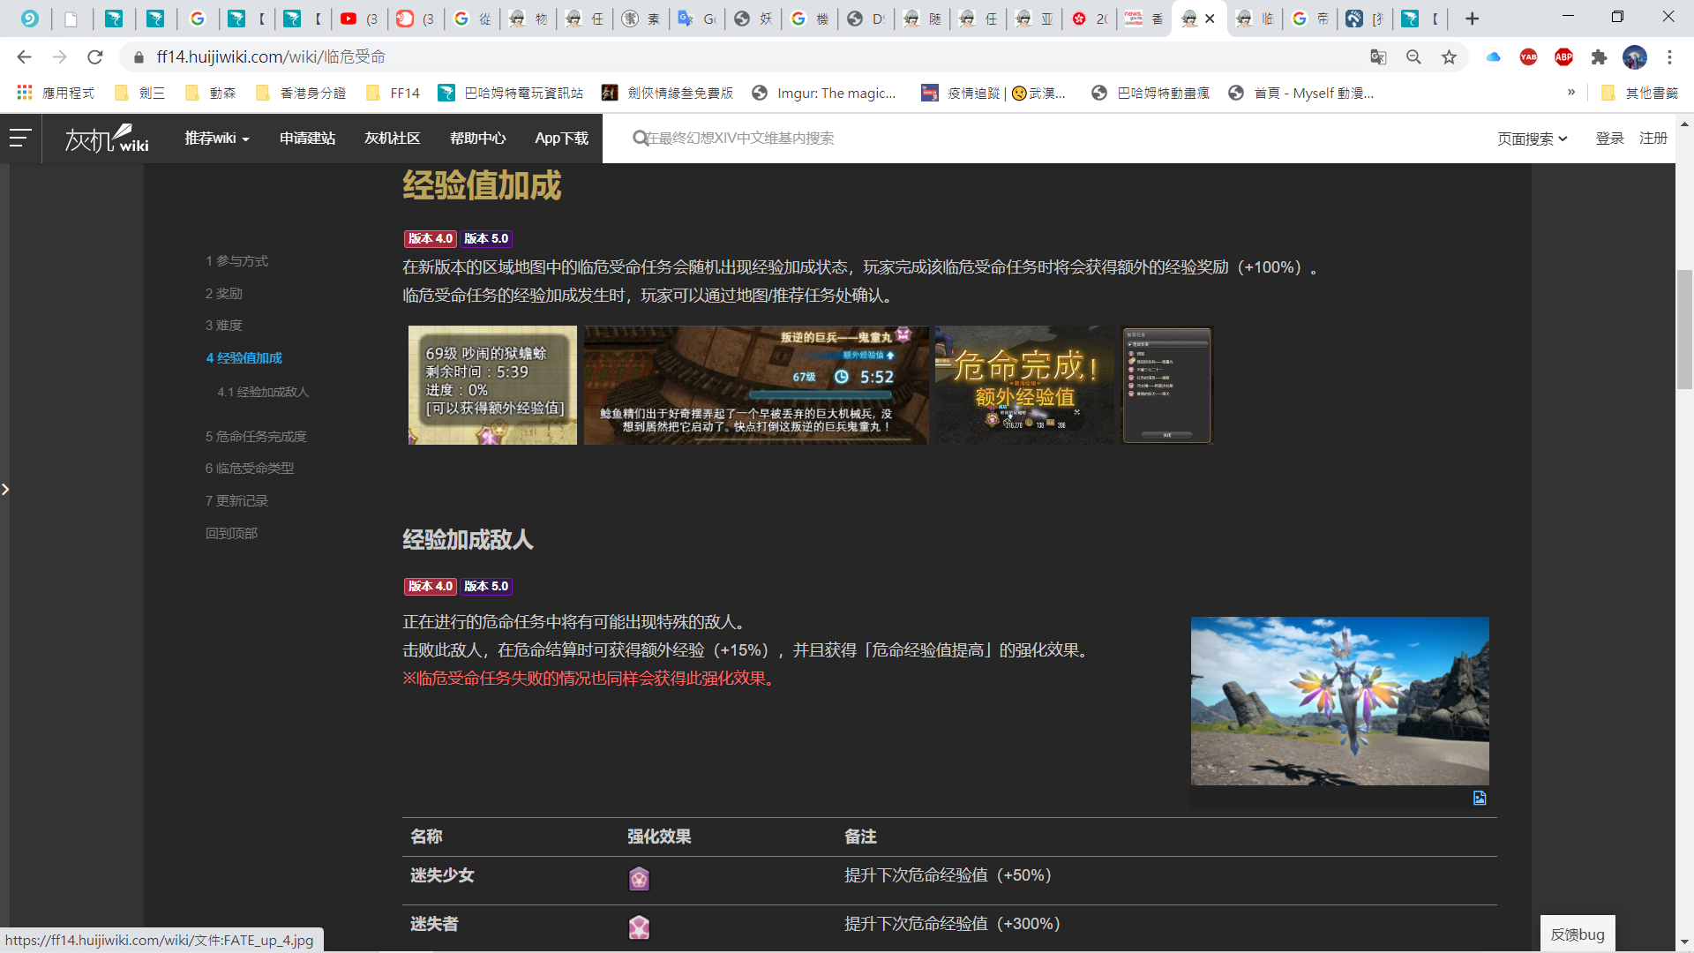Open Imgur: The magic bookmark
This screenshot has height=953, width=1694.
pyautogui.click(x=823, y=93)
